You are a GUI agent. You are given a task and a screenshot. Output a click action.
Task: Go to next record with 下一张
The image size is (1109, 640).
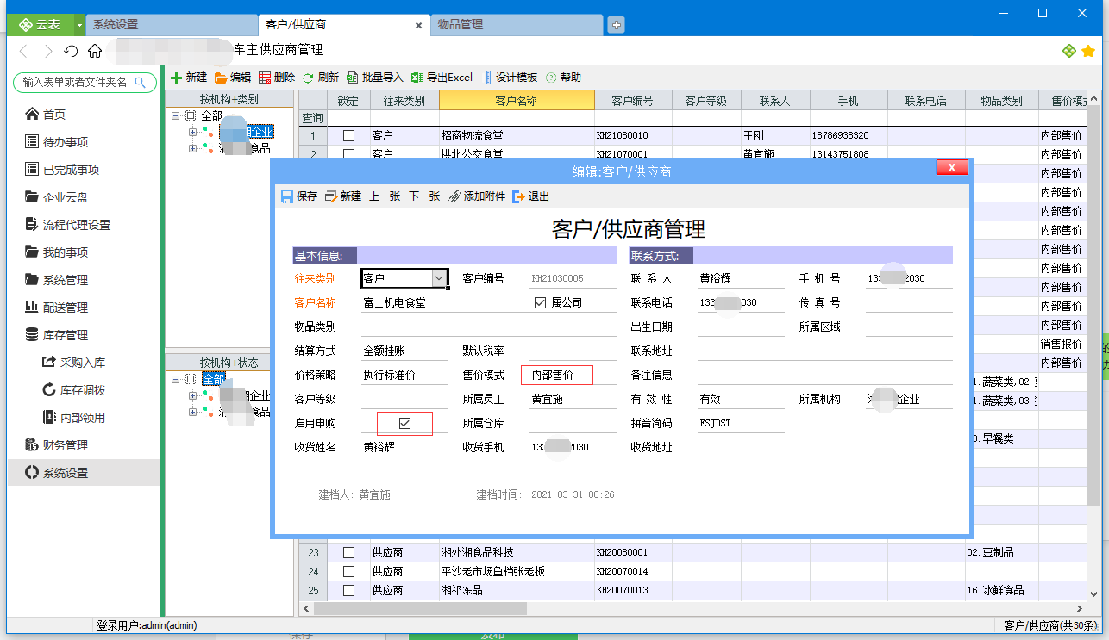(424, 196)
